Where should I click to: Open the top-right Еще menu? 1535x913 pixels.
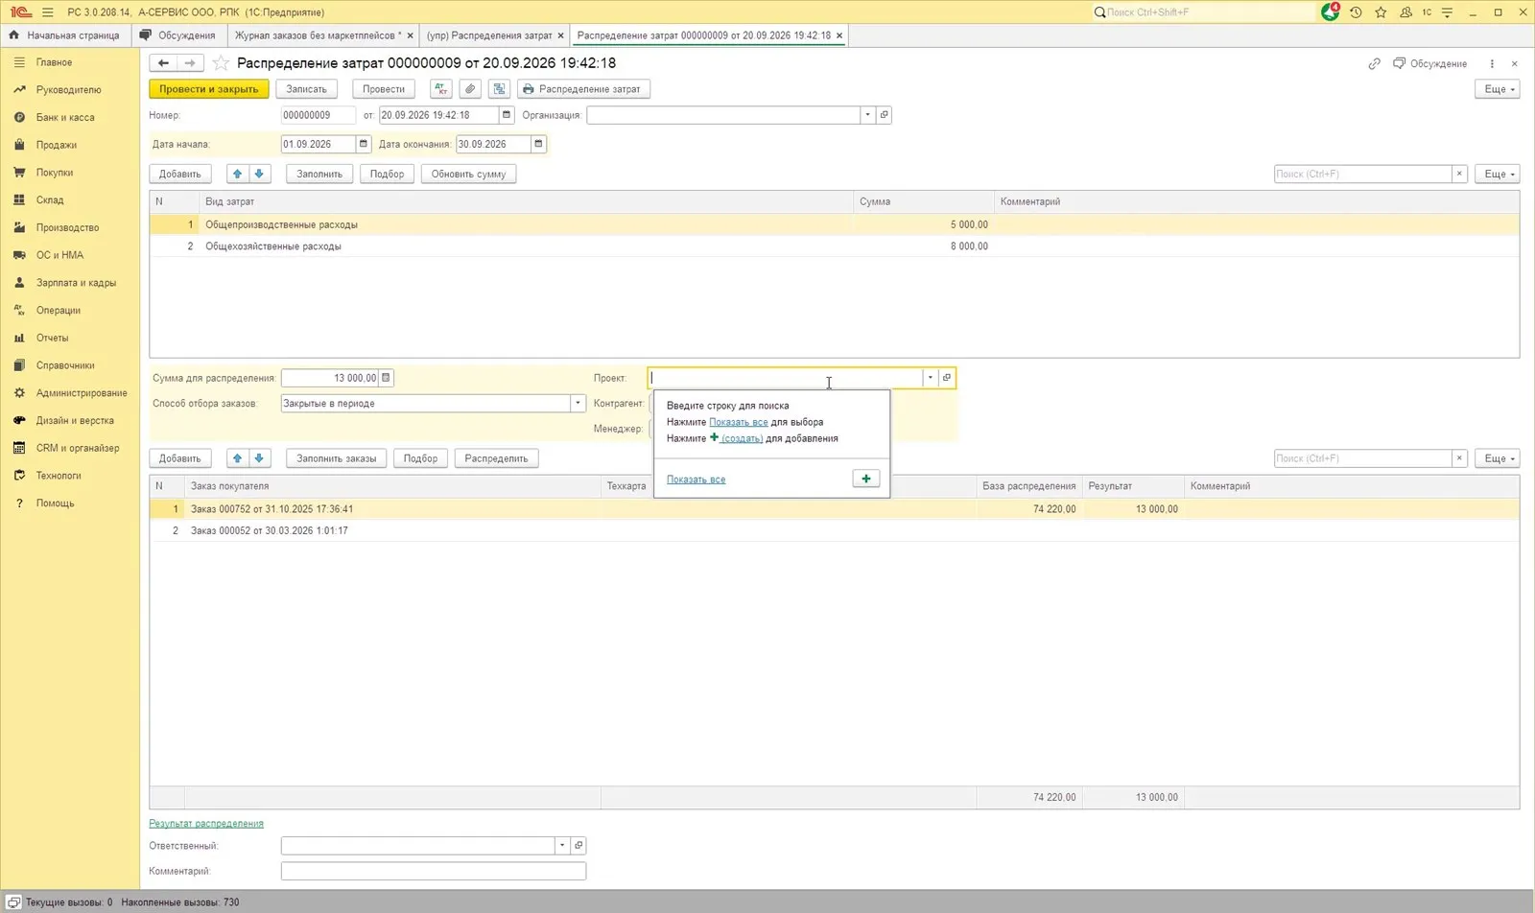pyautogui.click(x=1498, y=89)
